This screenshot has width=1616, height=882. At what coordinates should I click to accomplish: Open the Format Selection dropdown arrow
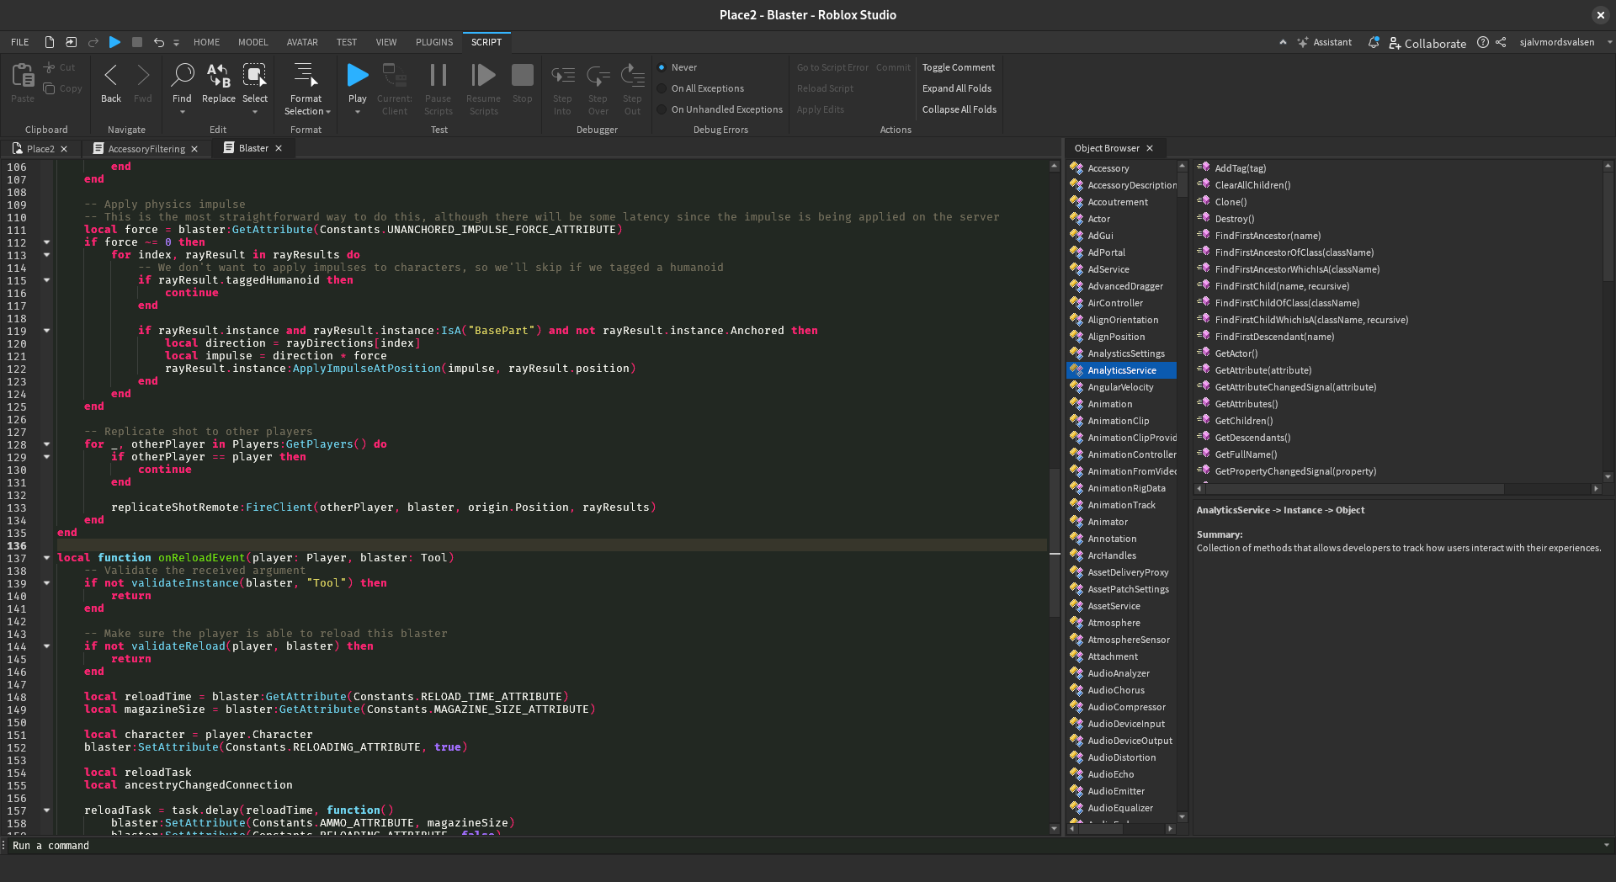328,112
